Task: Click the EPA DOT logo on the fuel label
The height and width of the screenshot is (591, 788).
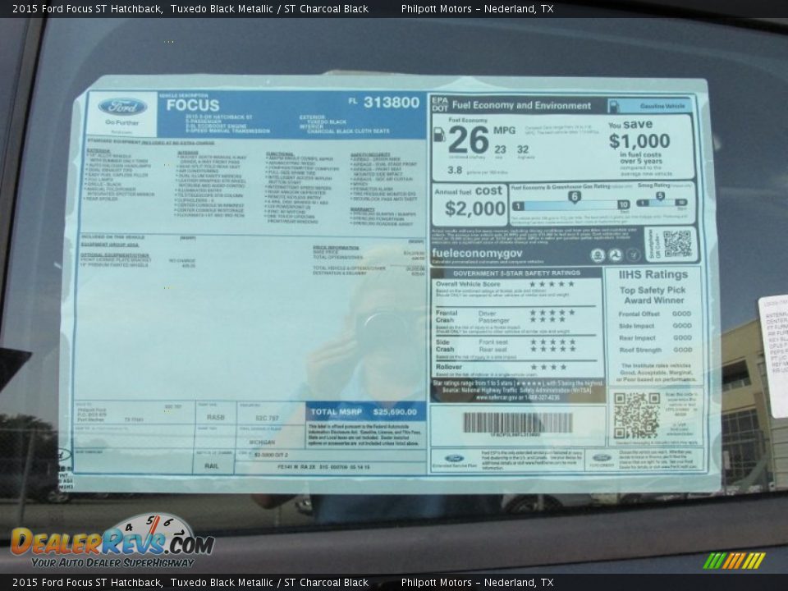Action: click(x=440, y=103)
